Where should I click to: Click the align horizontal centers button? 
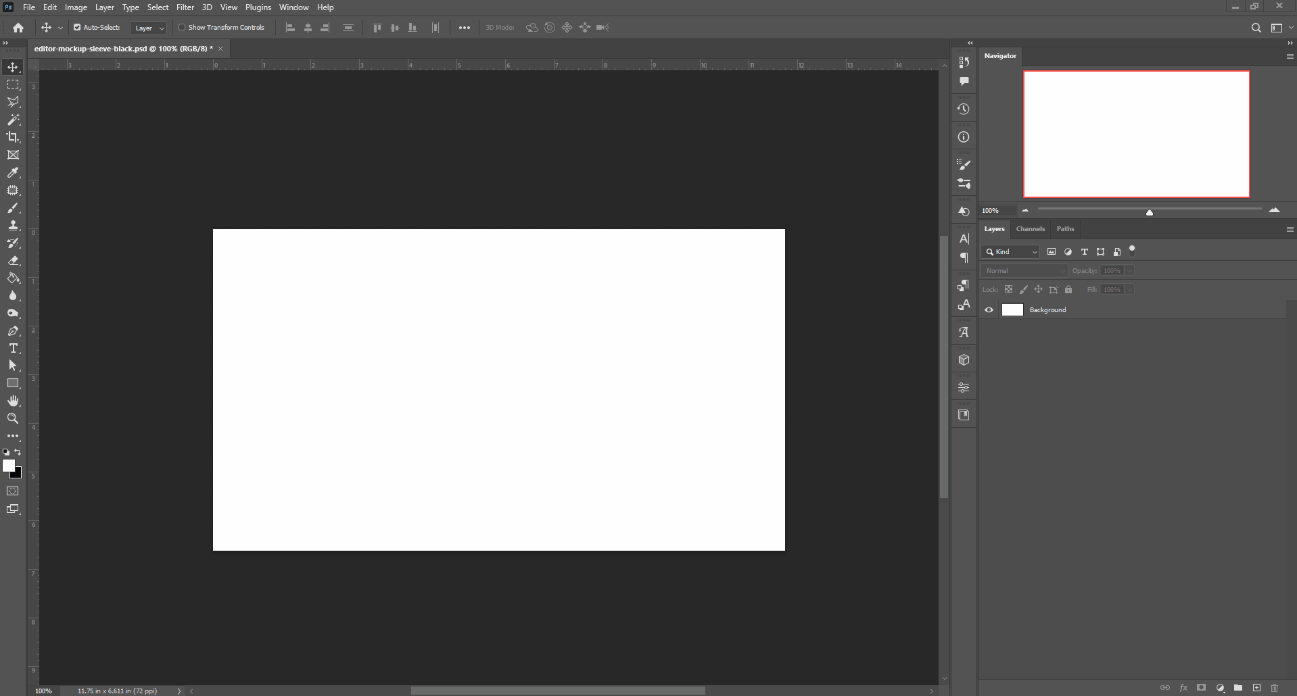pos(307,28)
